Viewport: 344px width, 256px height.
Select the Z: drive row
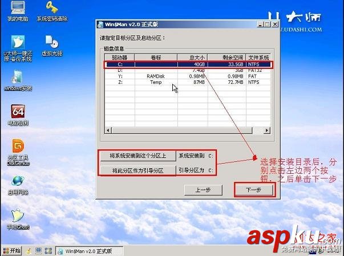pos(188,82)
